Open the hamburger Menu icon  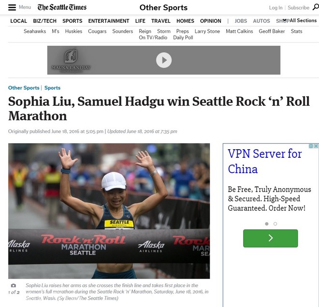click(12, 7)
